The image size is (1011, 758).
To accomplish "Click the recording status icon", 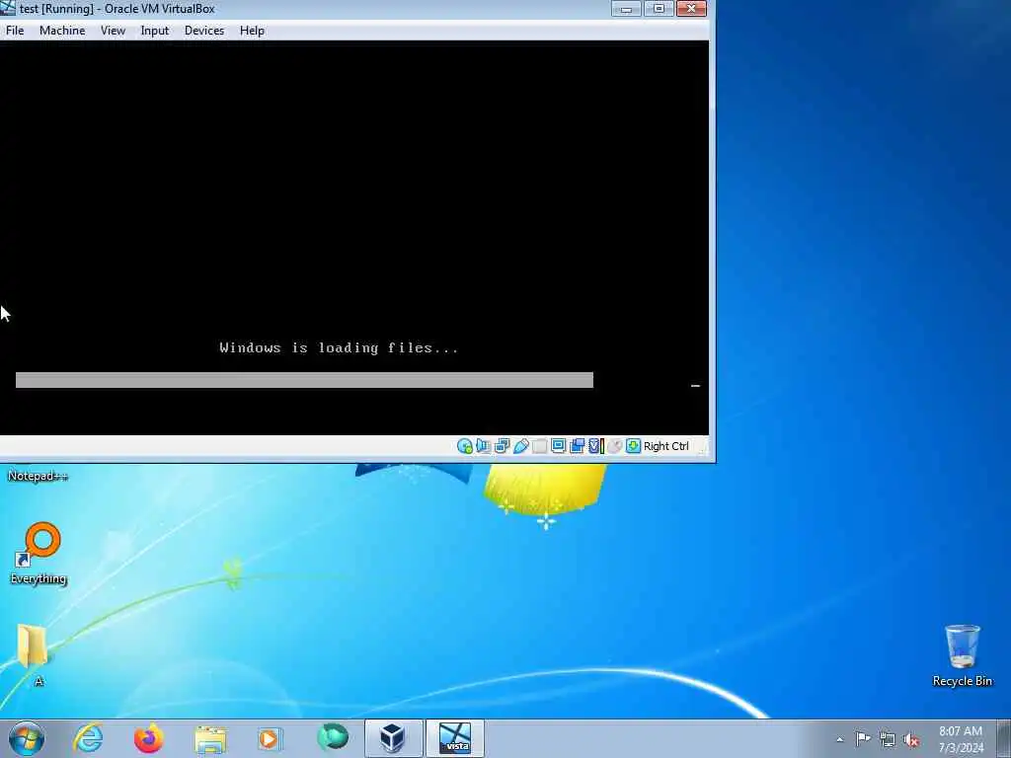I will click(577, 446).
